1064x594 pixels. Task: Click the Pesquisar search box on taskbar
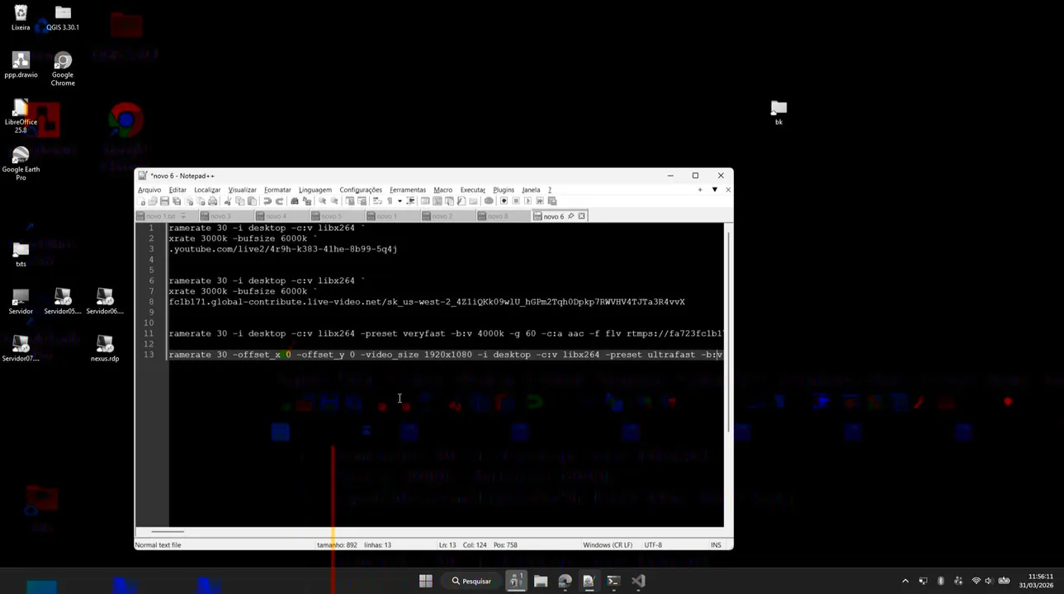(x=471, y=581)
